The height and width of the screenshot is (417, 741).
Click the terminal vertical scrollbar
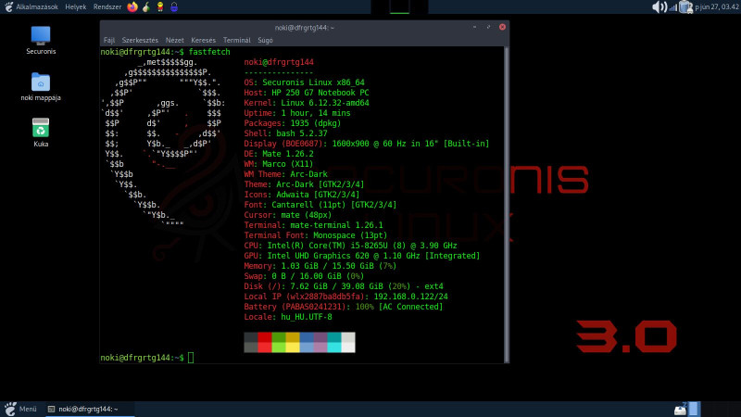coord(507,204)
